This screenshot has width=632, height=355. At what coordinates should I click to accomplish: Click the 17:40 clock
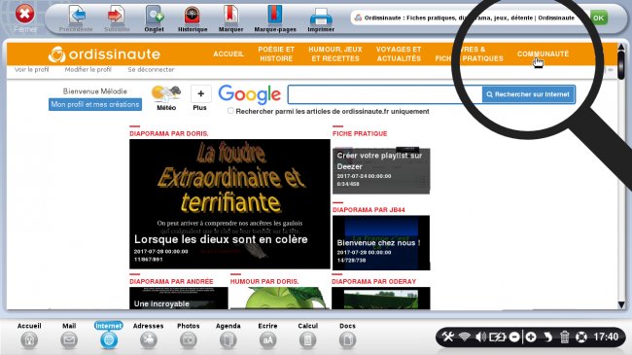click(x=606, y=337)
